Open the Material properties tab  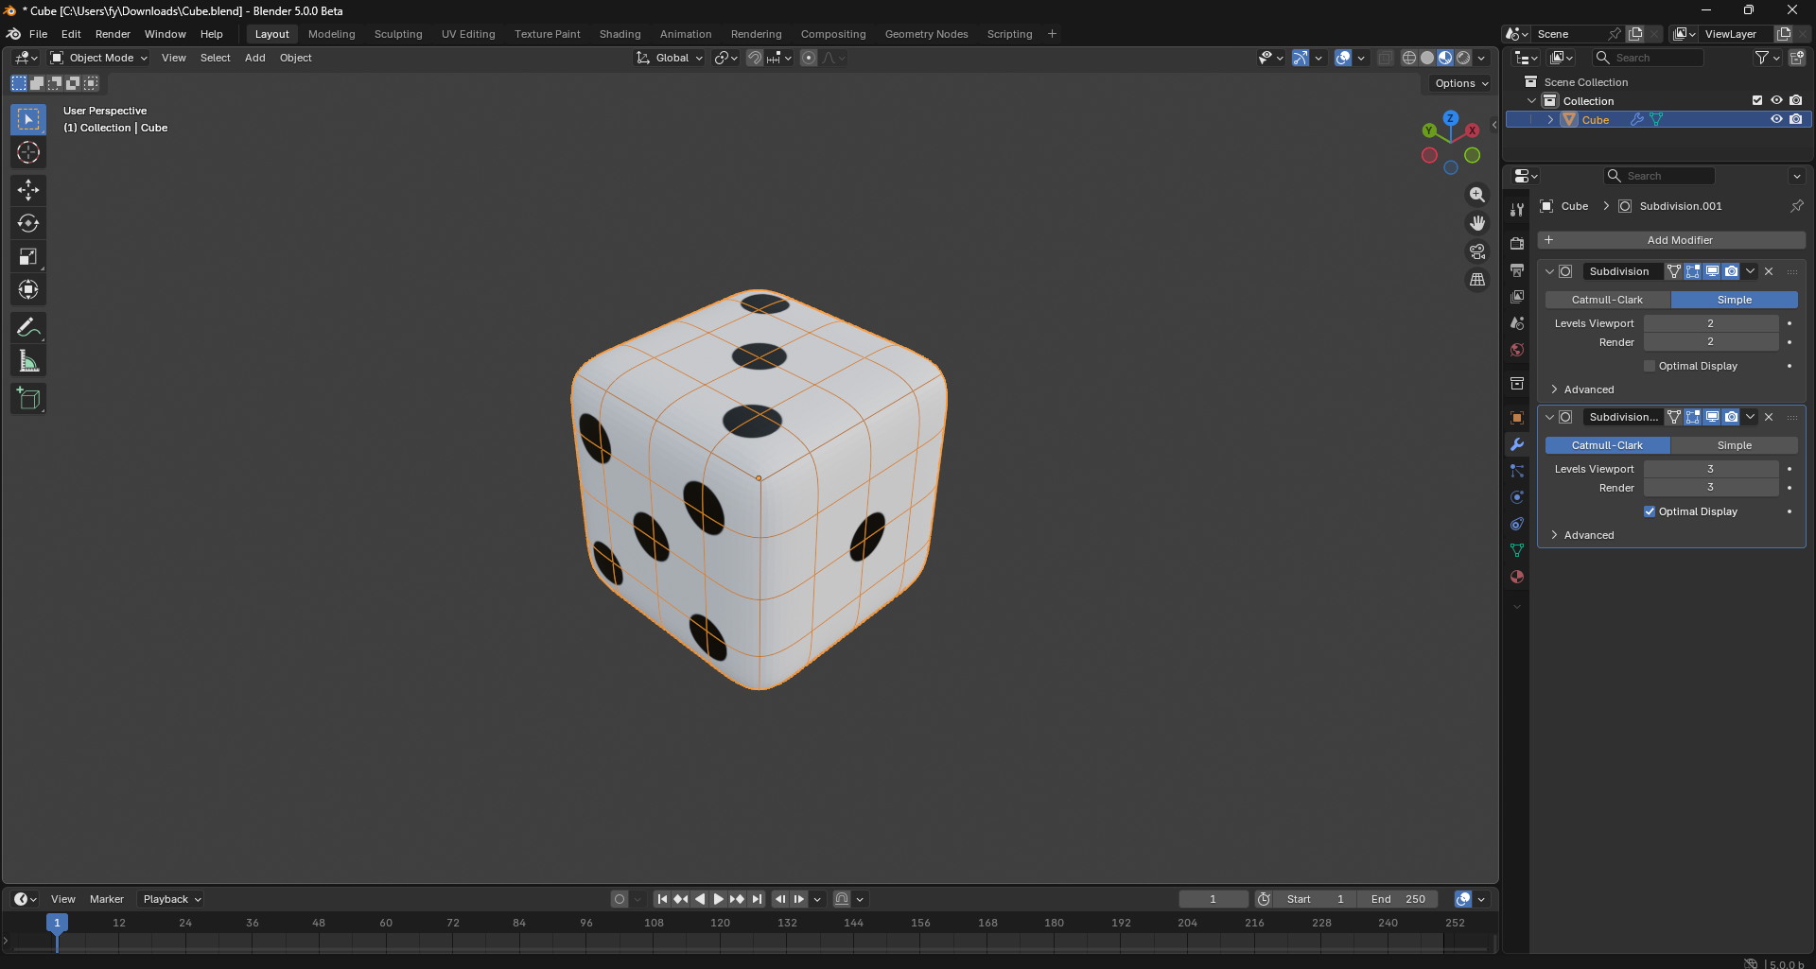point(1517,577)
